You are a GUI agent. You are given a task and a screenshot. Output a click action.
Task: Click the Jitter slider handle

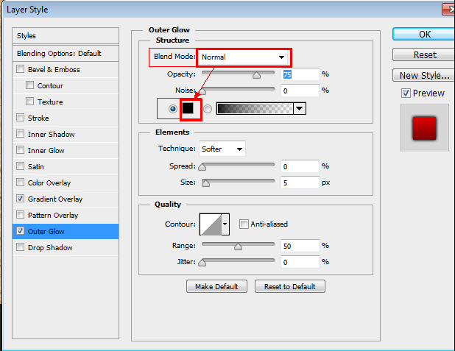[202, 263]
